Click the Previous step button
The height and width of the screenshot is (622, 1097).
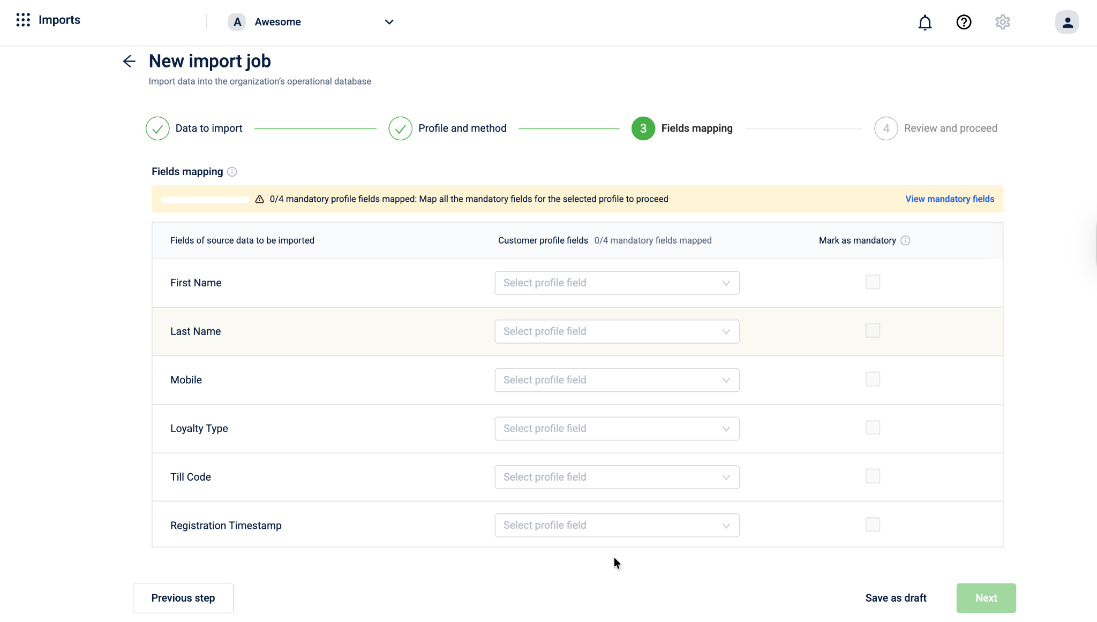pos(183,598)
